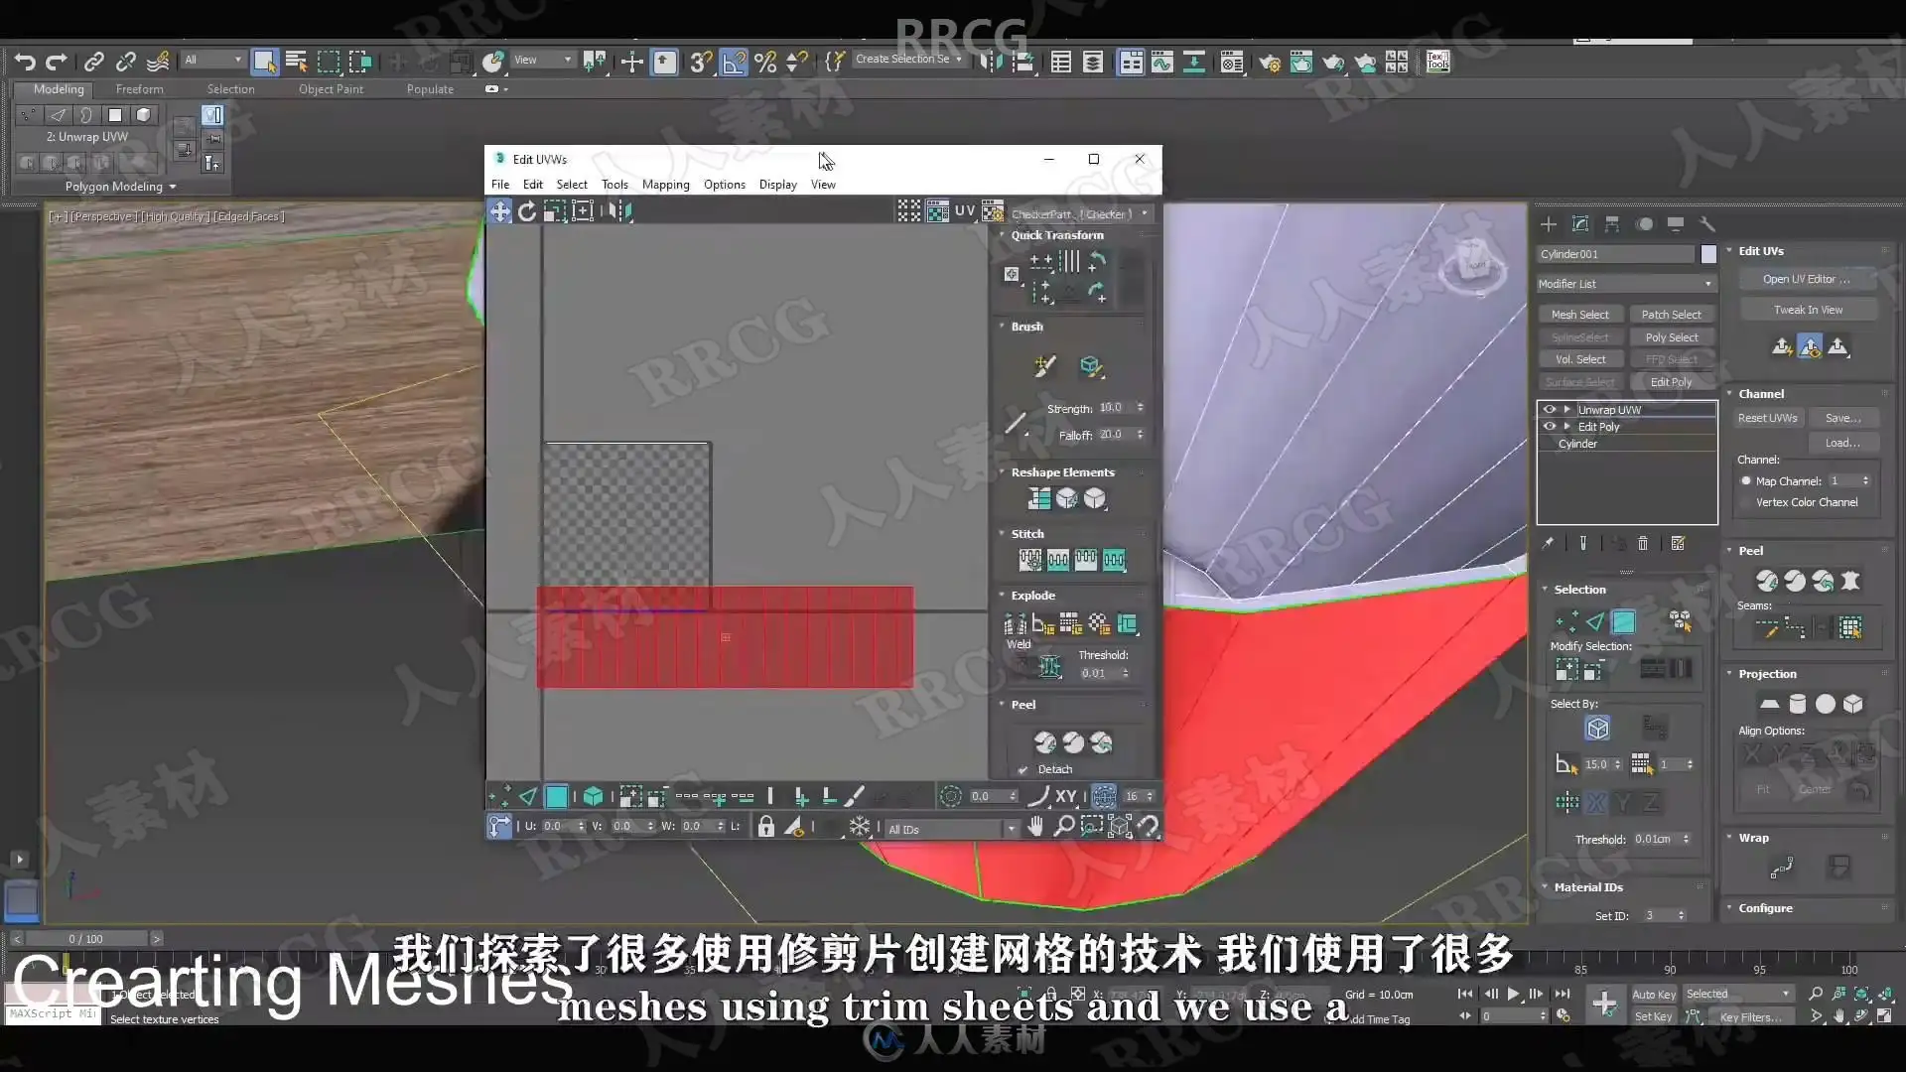Switch to Object Paint ribbon tab
Image resolution: width=1906 pixels, height=1072 pixels.
(x=331, y=89)
